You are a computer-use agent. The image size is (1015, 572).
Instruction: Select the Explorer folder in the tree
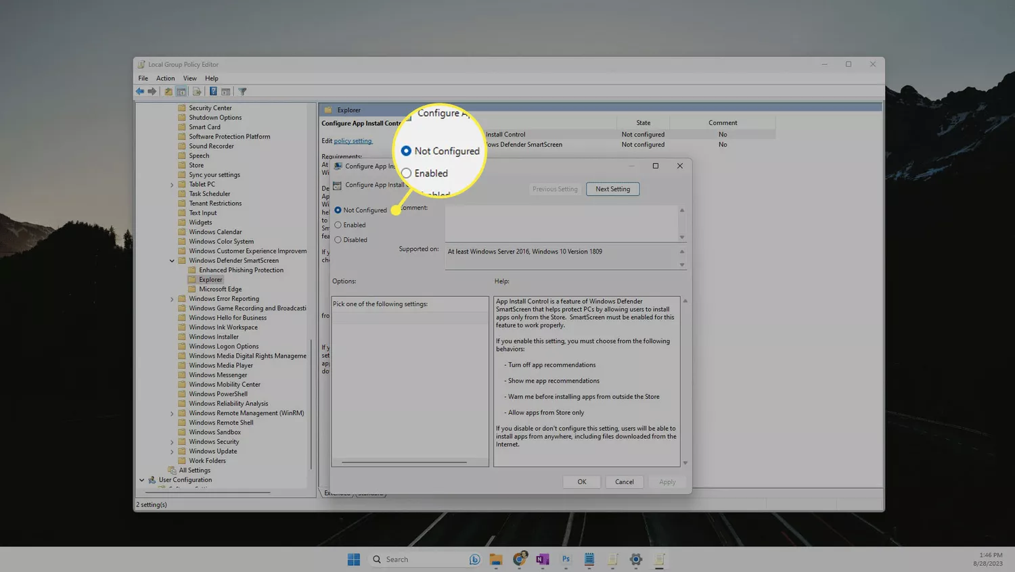(210, 279)
